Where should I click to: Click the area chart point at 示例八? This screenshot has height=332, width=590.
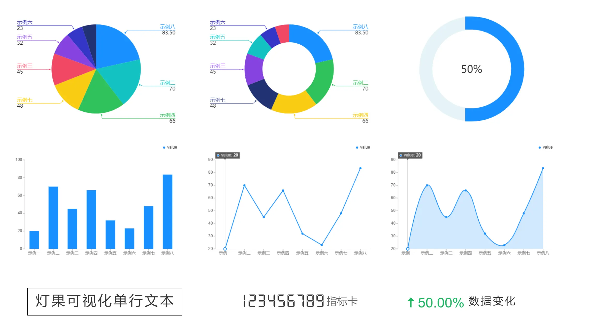tap(543, 168)
